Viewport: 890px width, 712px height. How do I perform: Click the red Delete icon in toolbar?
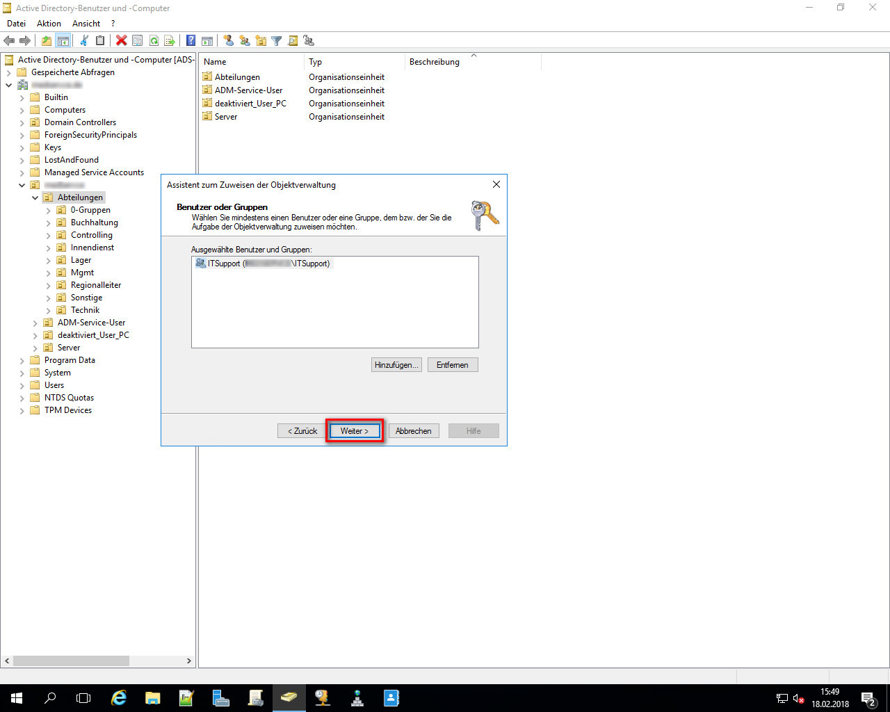[x=121, y=41]
